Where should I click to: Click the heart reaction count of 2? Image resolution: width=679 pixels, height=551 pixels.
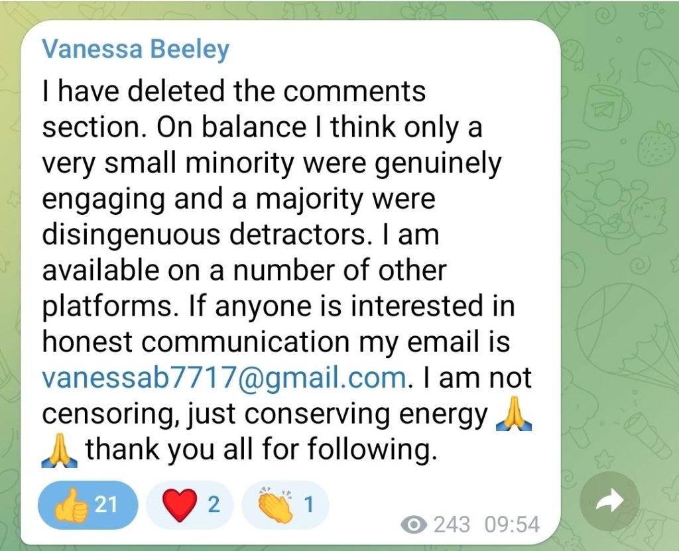[214, 505]
